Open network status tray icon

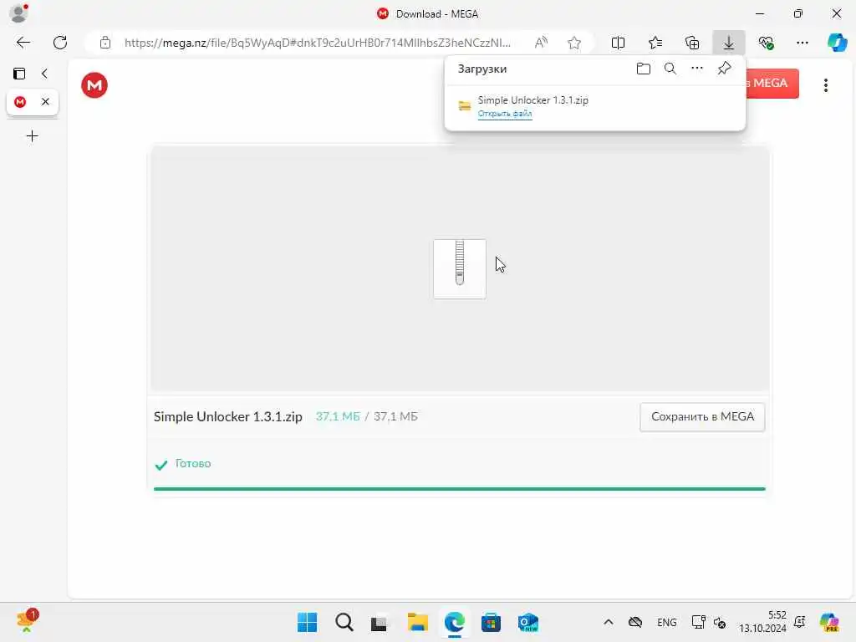[698, 622]
